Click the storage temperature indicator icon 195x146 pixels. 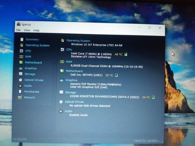click(153, 97)
